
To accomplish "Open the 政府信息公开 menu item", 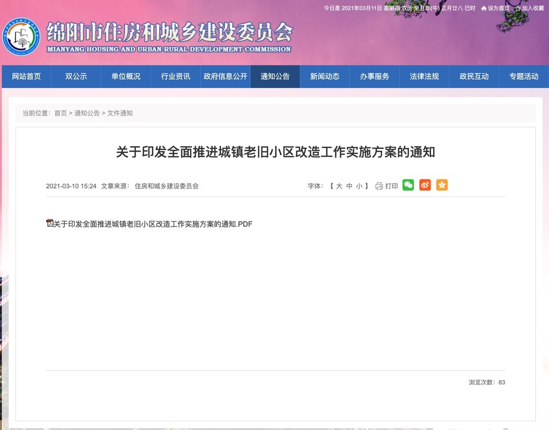I will pyautogui.click(x=225, y=77).
